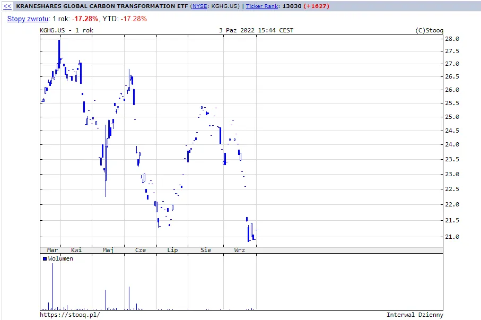
Task: Click the Wolumen legend label
Action: [x=60, y=258]
